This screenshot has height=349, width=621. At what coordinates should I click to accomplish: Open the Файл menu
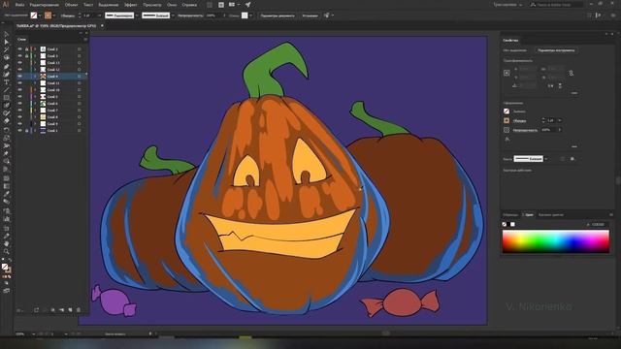tap(19, 5)
